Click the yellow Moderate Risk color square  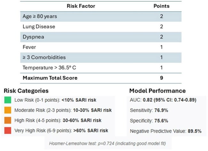pos(8,110)
